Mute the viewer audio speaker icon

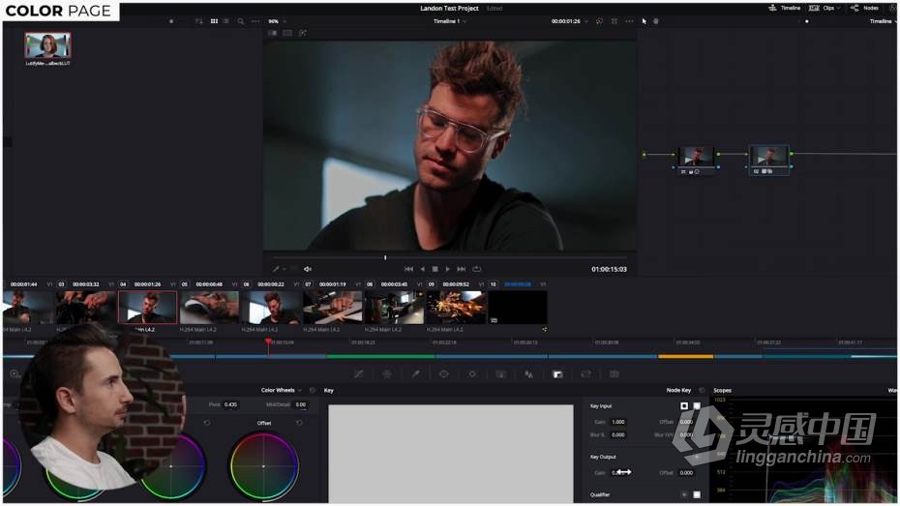[x=308, y=269]
